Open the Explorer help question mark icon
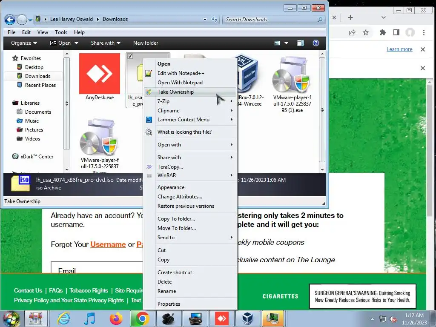The width and height of the screenshot is (436, 327). (316, 43)
